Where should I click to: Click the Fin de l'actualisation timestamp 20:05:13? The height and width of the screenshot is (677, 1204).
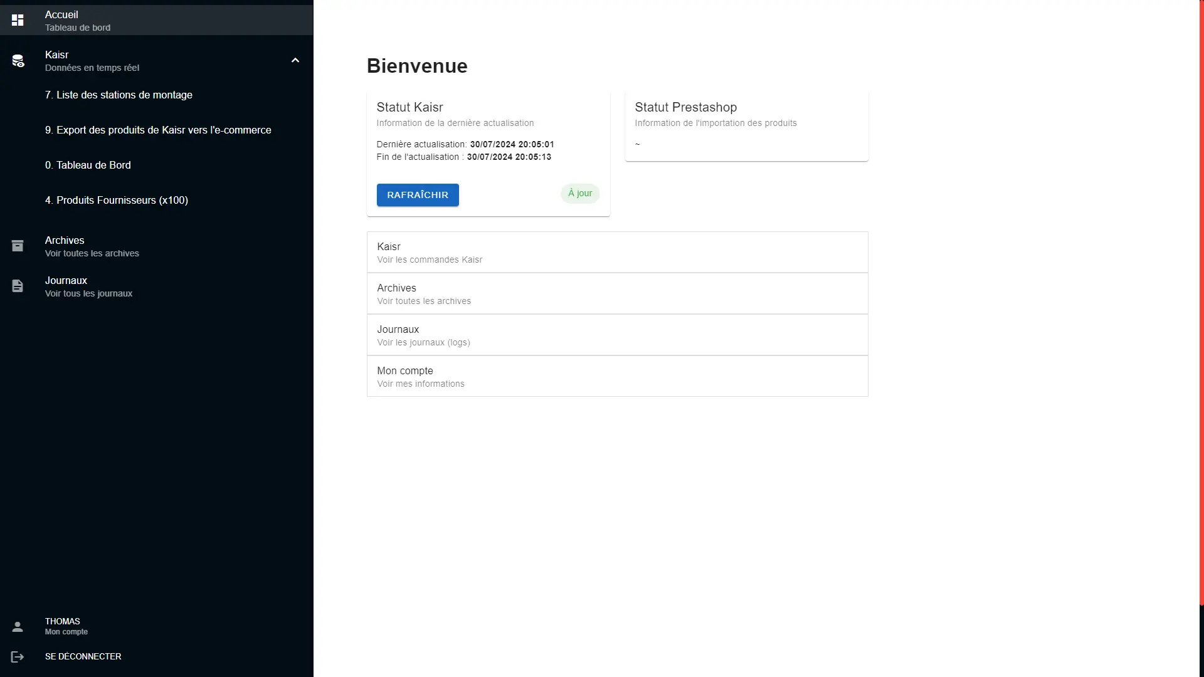coord(509,157)
